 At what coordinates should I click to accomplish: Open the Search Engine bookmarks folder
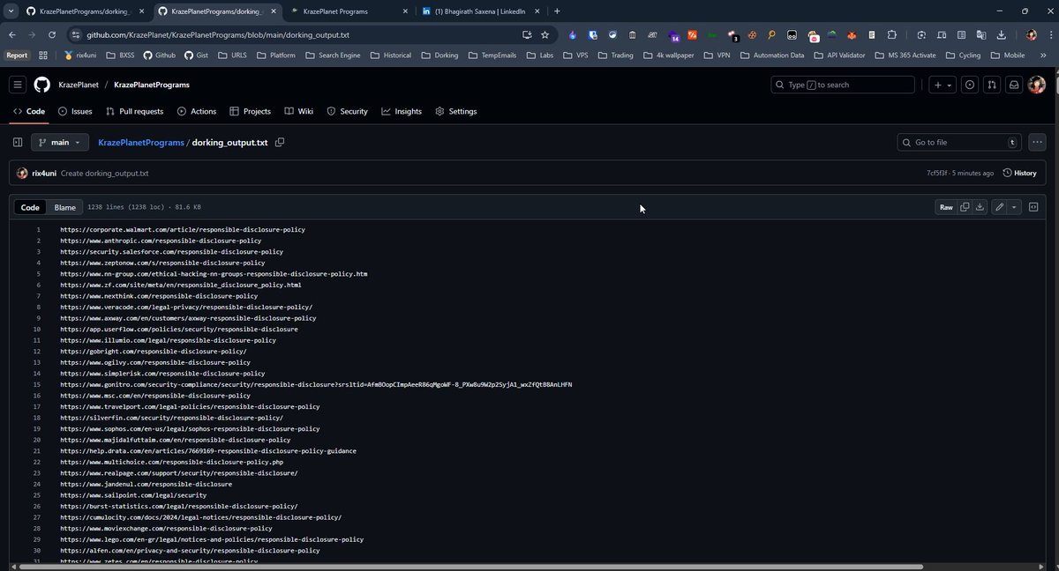click(333, 55)
